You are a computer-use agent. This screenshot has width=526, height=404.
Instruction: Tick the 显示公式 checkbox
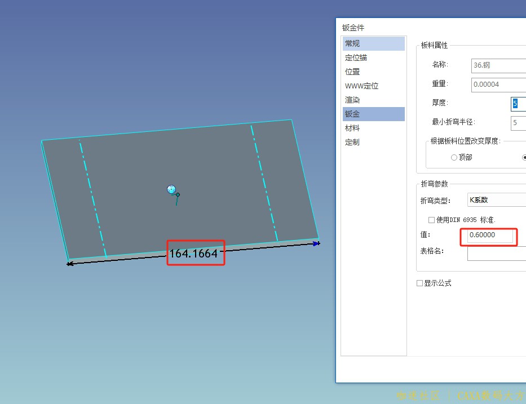[419, 283]
